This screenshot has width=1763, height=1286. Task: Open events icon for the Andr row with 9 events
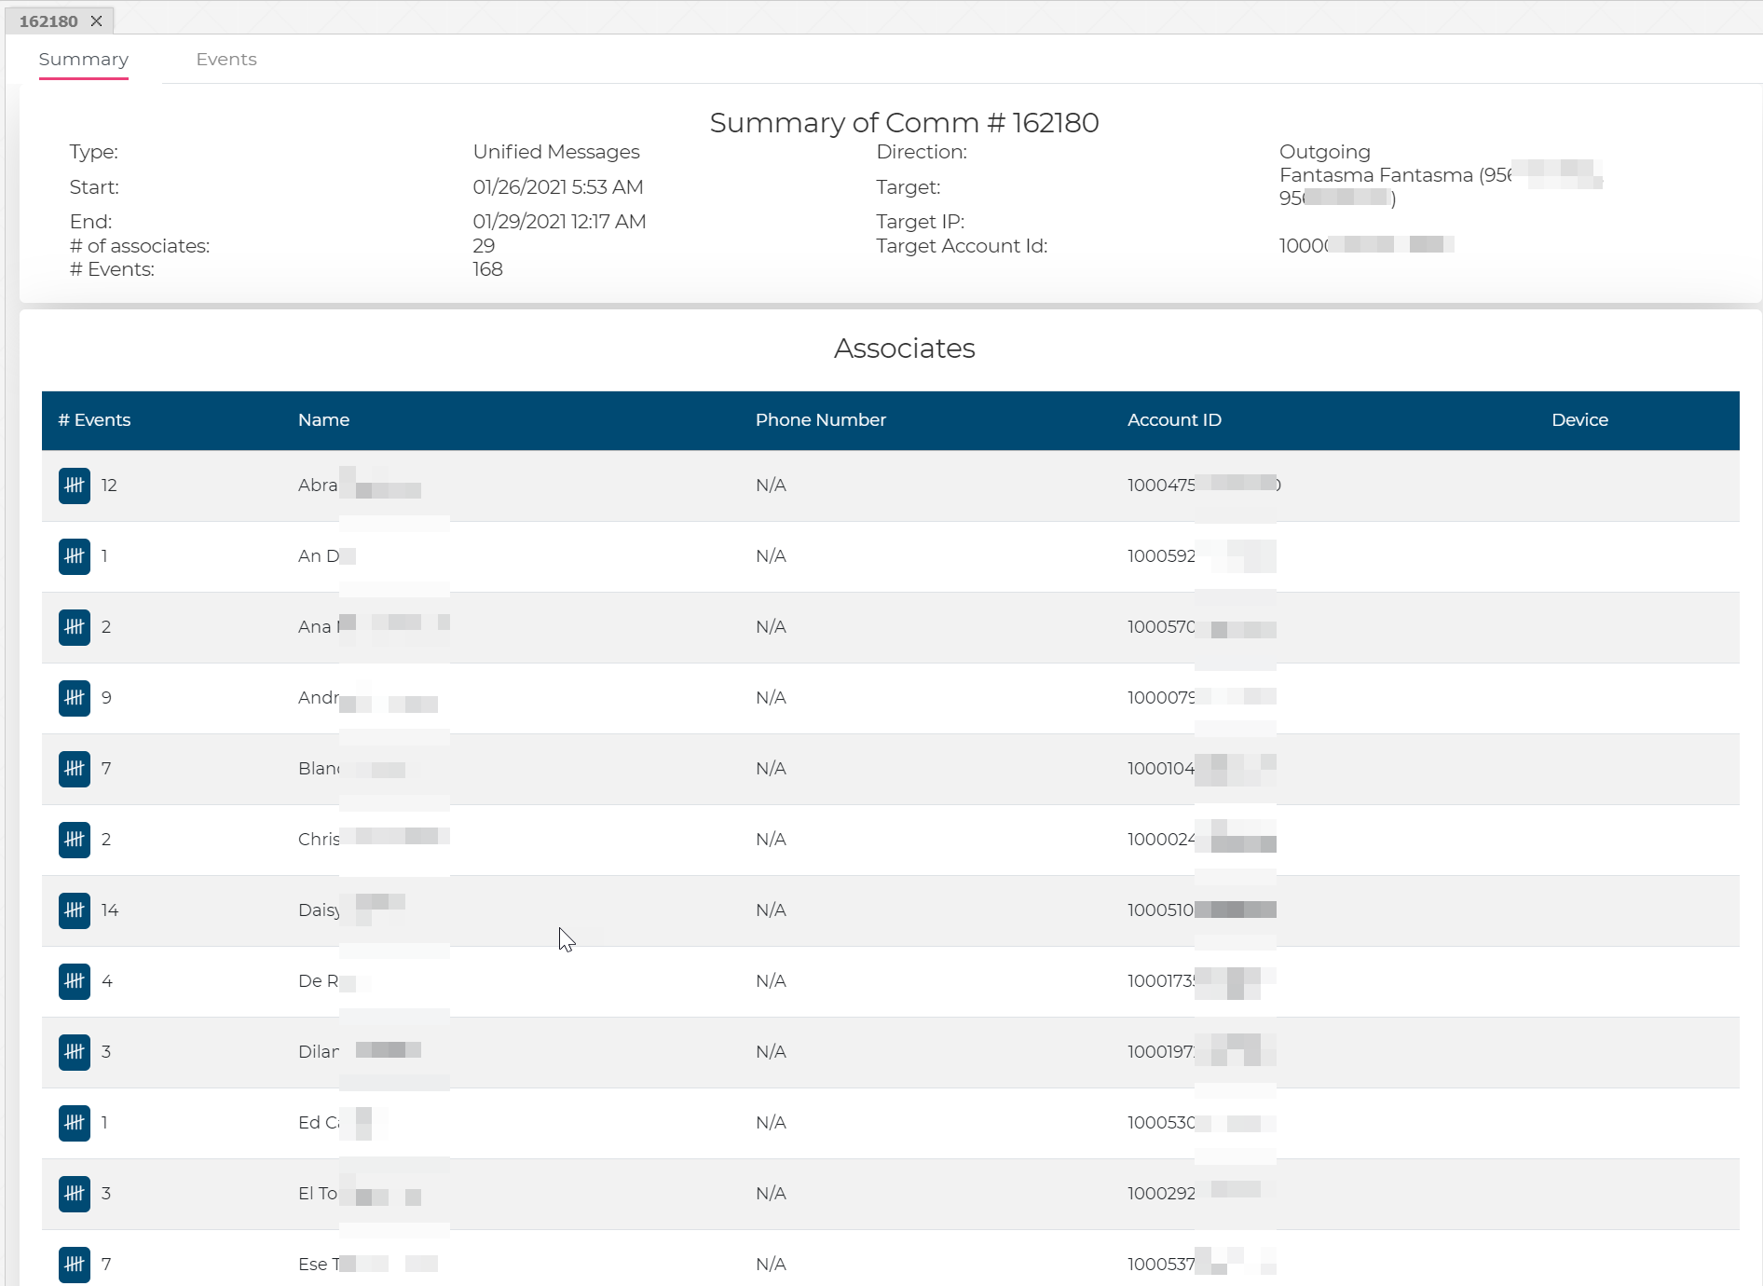click(x=75, y=698)
